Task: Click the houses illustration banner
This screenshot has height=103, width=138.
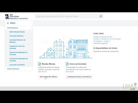Action: [x=66, y=47]
